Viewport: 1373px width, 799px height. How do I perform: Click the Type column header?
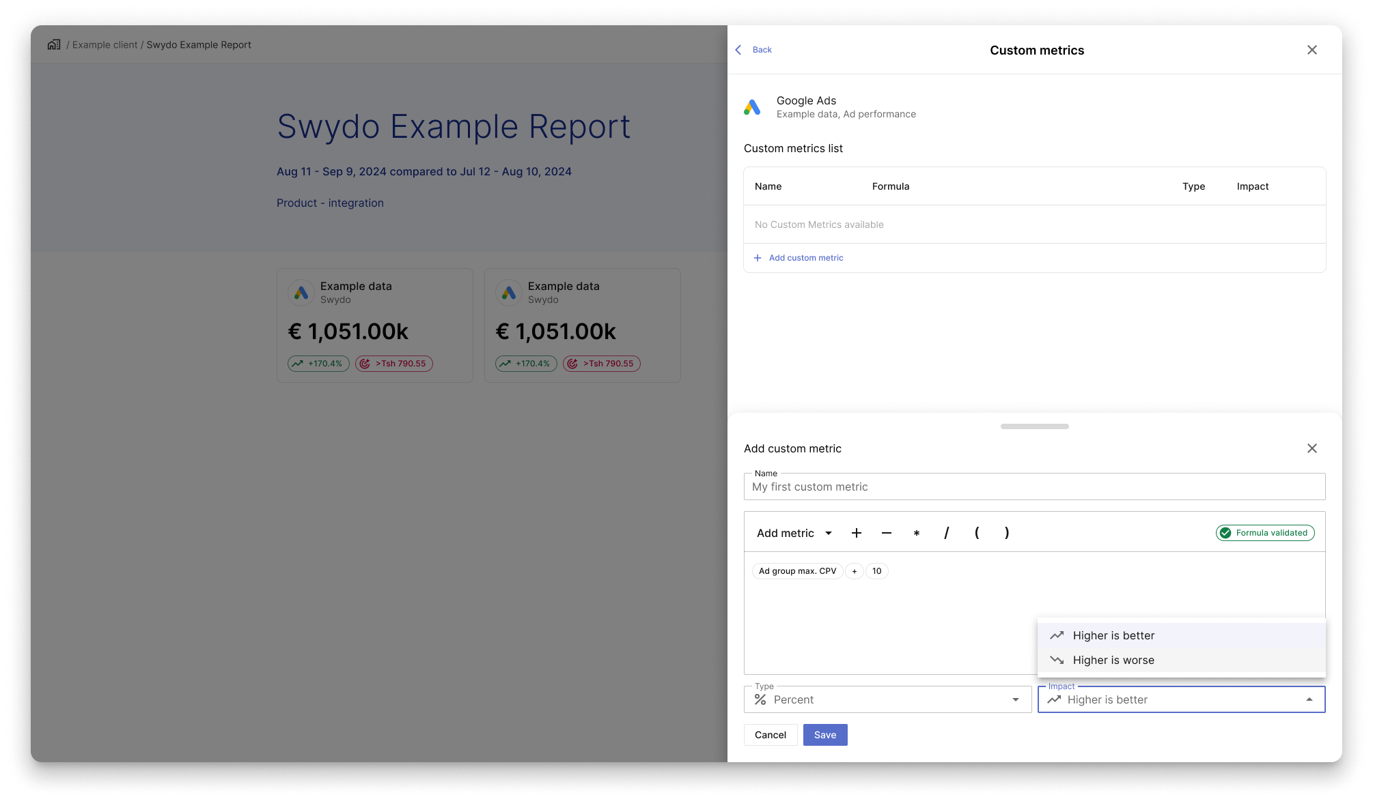tap(1194, 186)
